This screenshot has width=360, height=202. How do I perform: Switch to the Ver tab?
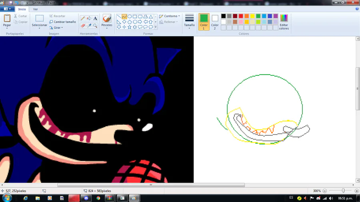click(35, 9)
